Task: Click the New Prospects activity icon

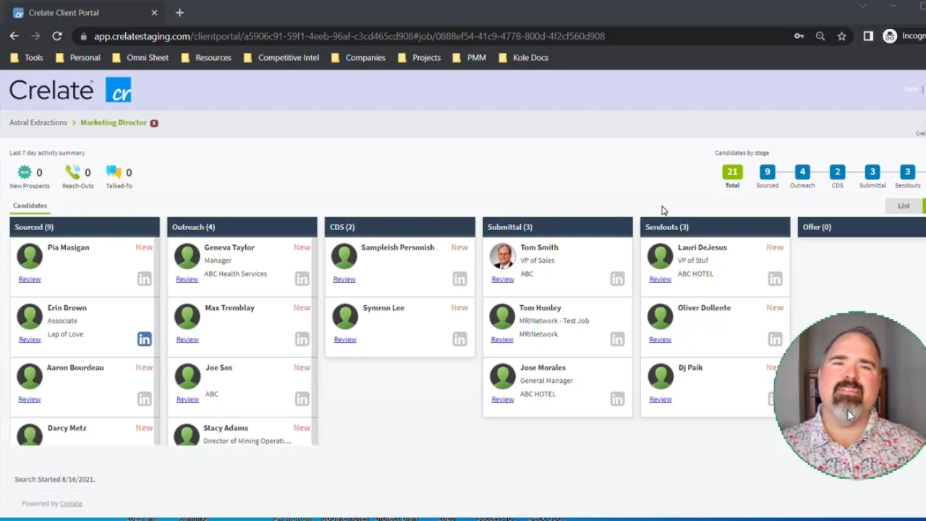Action: tap(25, 172)
